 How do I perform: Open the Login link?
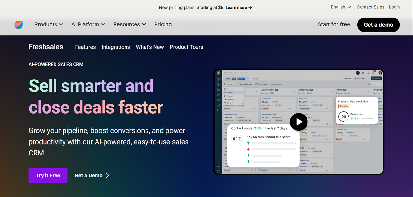[394, 7]
